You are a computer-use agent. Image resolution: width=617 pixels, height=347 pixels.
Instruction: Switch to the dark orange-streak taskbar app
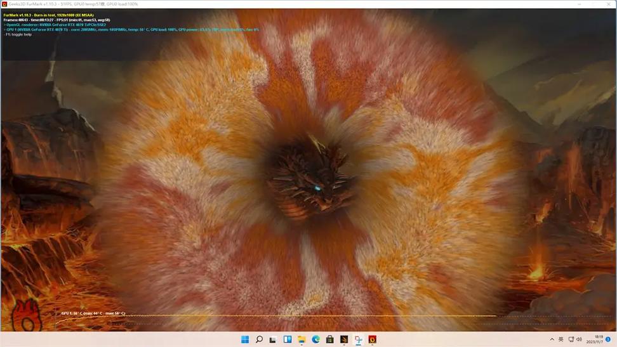click(x=344, y=339)
